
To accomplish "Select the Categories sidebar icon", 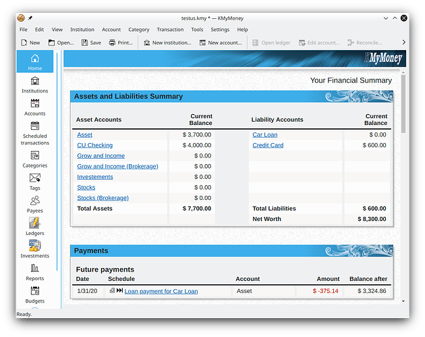I will 34,159.
